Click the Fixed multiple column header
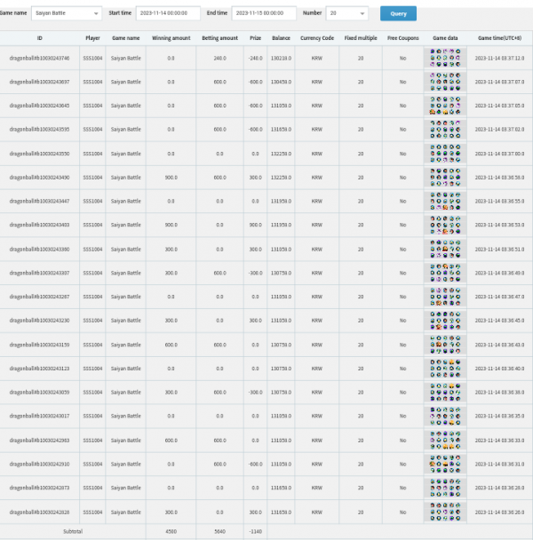The image size is (533, 540). pyautogui.click(x=361, y=38)
